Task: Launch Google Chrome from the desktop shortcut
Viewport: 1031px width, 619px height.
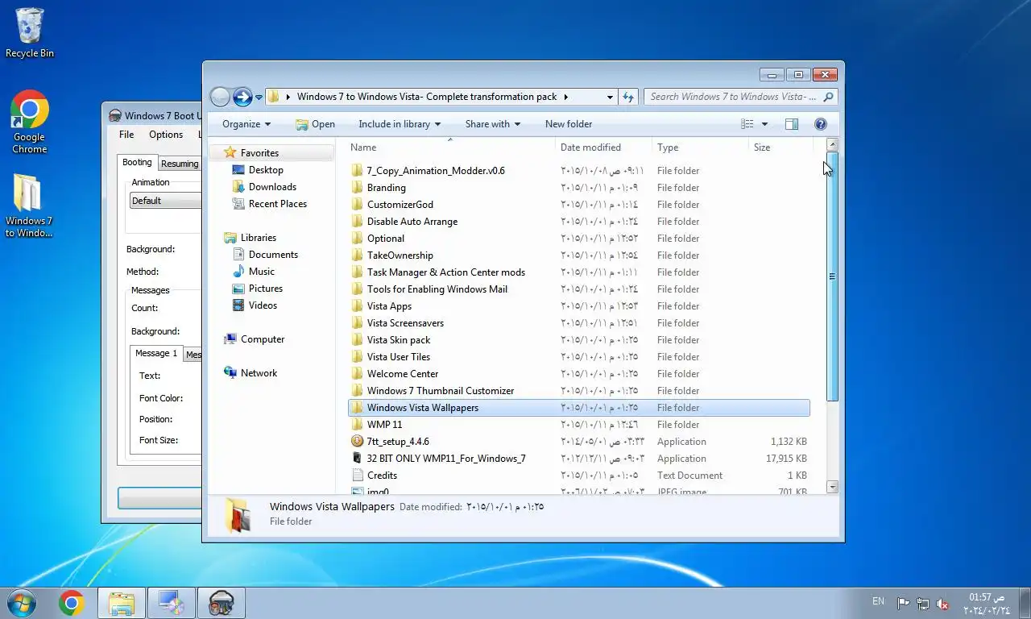Action: pyautogui.click(x=30, y=122)
